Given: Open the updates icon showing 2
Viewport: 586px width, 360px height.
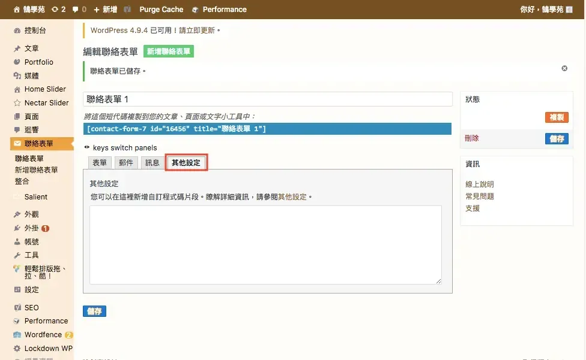Looking at the screenshot, I should click(59, 10).
